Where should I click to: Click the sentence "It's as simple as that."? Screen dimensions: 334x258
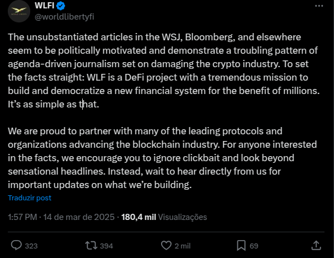54,105
